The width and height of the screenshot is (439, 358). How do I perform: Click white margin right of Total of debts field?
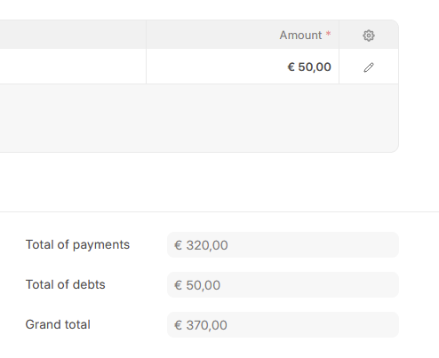tap(419, 285)
